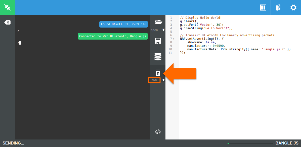Focus the terminal prompt at the cursor
The width and height of the screenshot is (301, 147).
[x=20, y=43]
